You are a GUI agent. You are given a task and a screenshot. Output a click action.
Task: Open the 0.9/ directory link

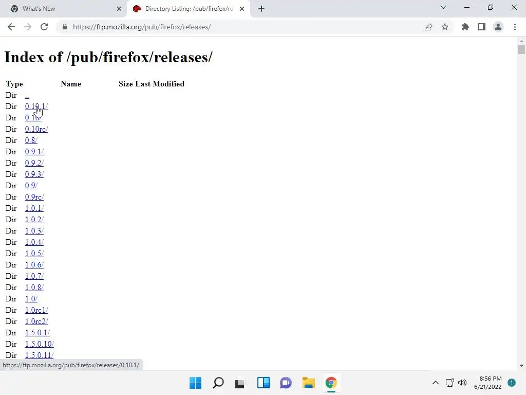pyautogui.click(x=31, y=186)
